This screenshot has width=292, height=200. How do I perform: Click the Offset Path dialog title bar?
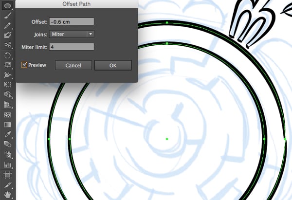click(x=76, y=4)
